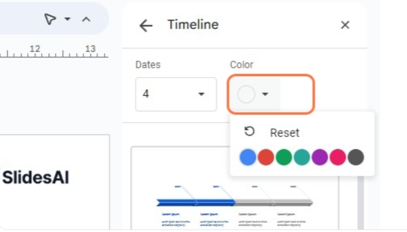Pick the red color swatch
Screen dimensions: 407x232
266,157
